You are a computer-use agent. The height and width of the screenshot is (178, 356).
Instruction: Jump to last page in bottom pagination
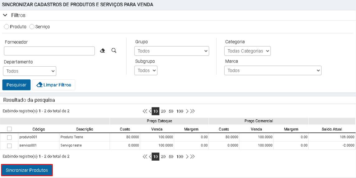tap(192, 157)
